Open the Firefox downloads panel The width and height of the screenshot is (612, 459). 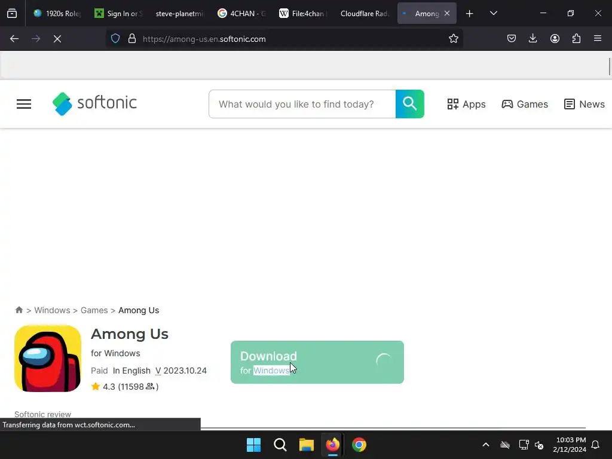(533, 39)
